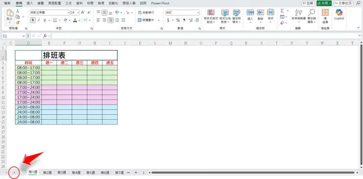Open Conditional Formatting (條件式格式設定)
The width and height of the screenshot is (363, 179).
pyautogui.click(x=210, y=17)
